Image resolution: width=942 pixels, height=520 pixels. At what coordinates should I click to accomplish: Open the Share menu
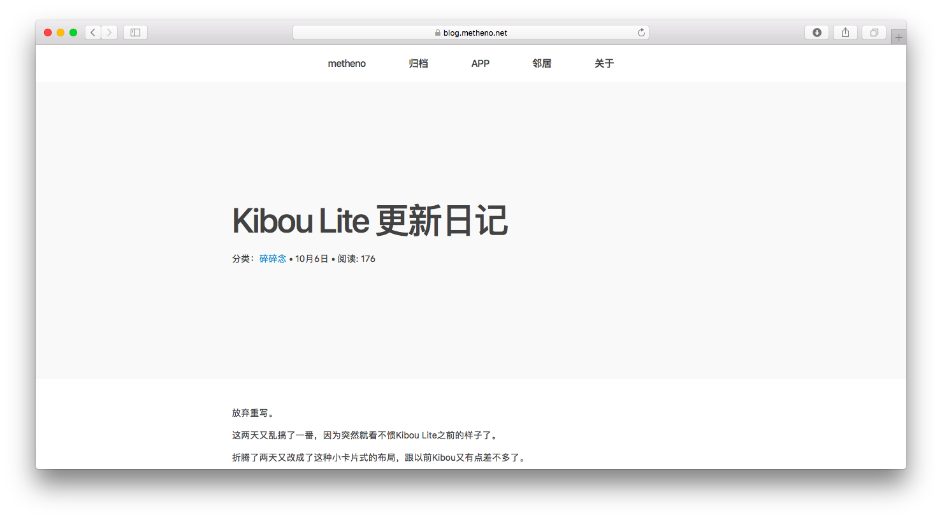[x=845, y=32]
